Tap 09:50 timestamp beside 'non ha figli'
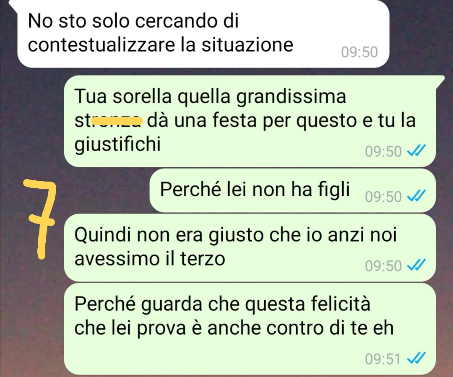Image resolution: width=453 pixels, height=377 pixels. pos(383,197)
